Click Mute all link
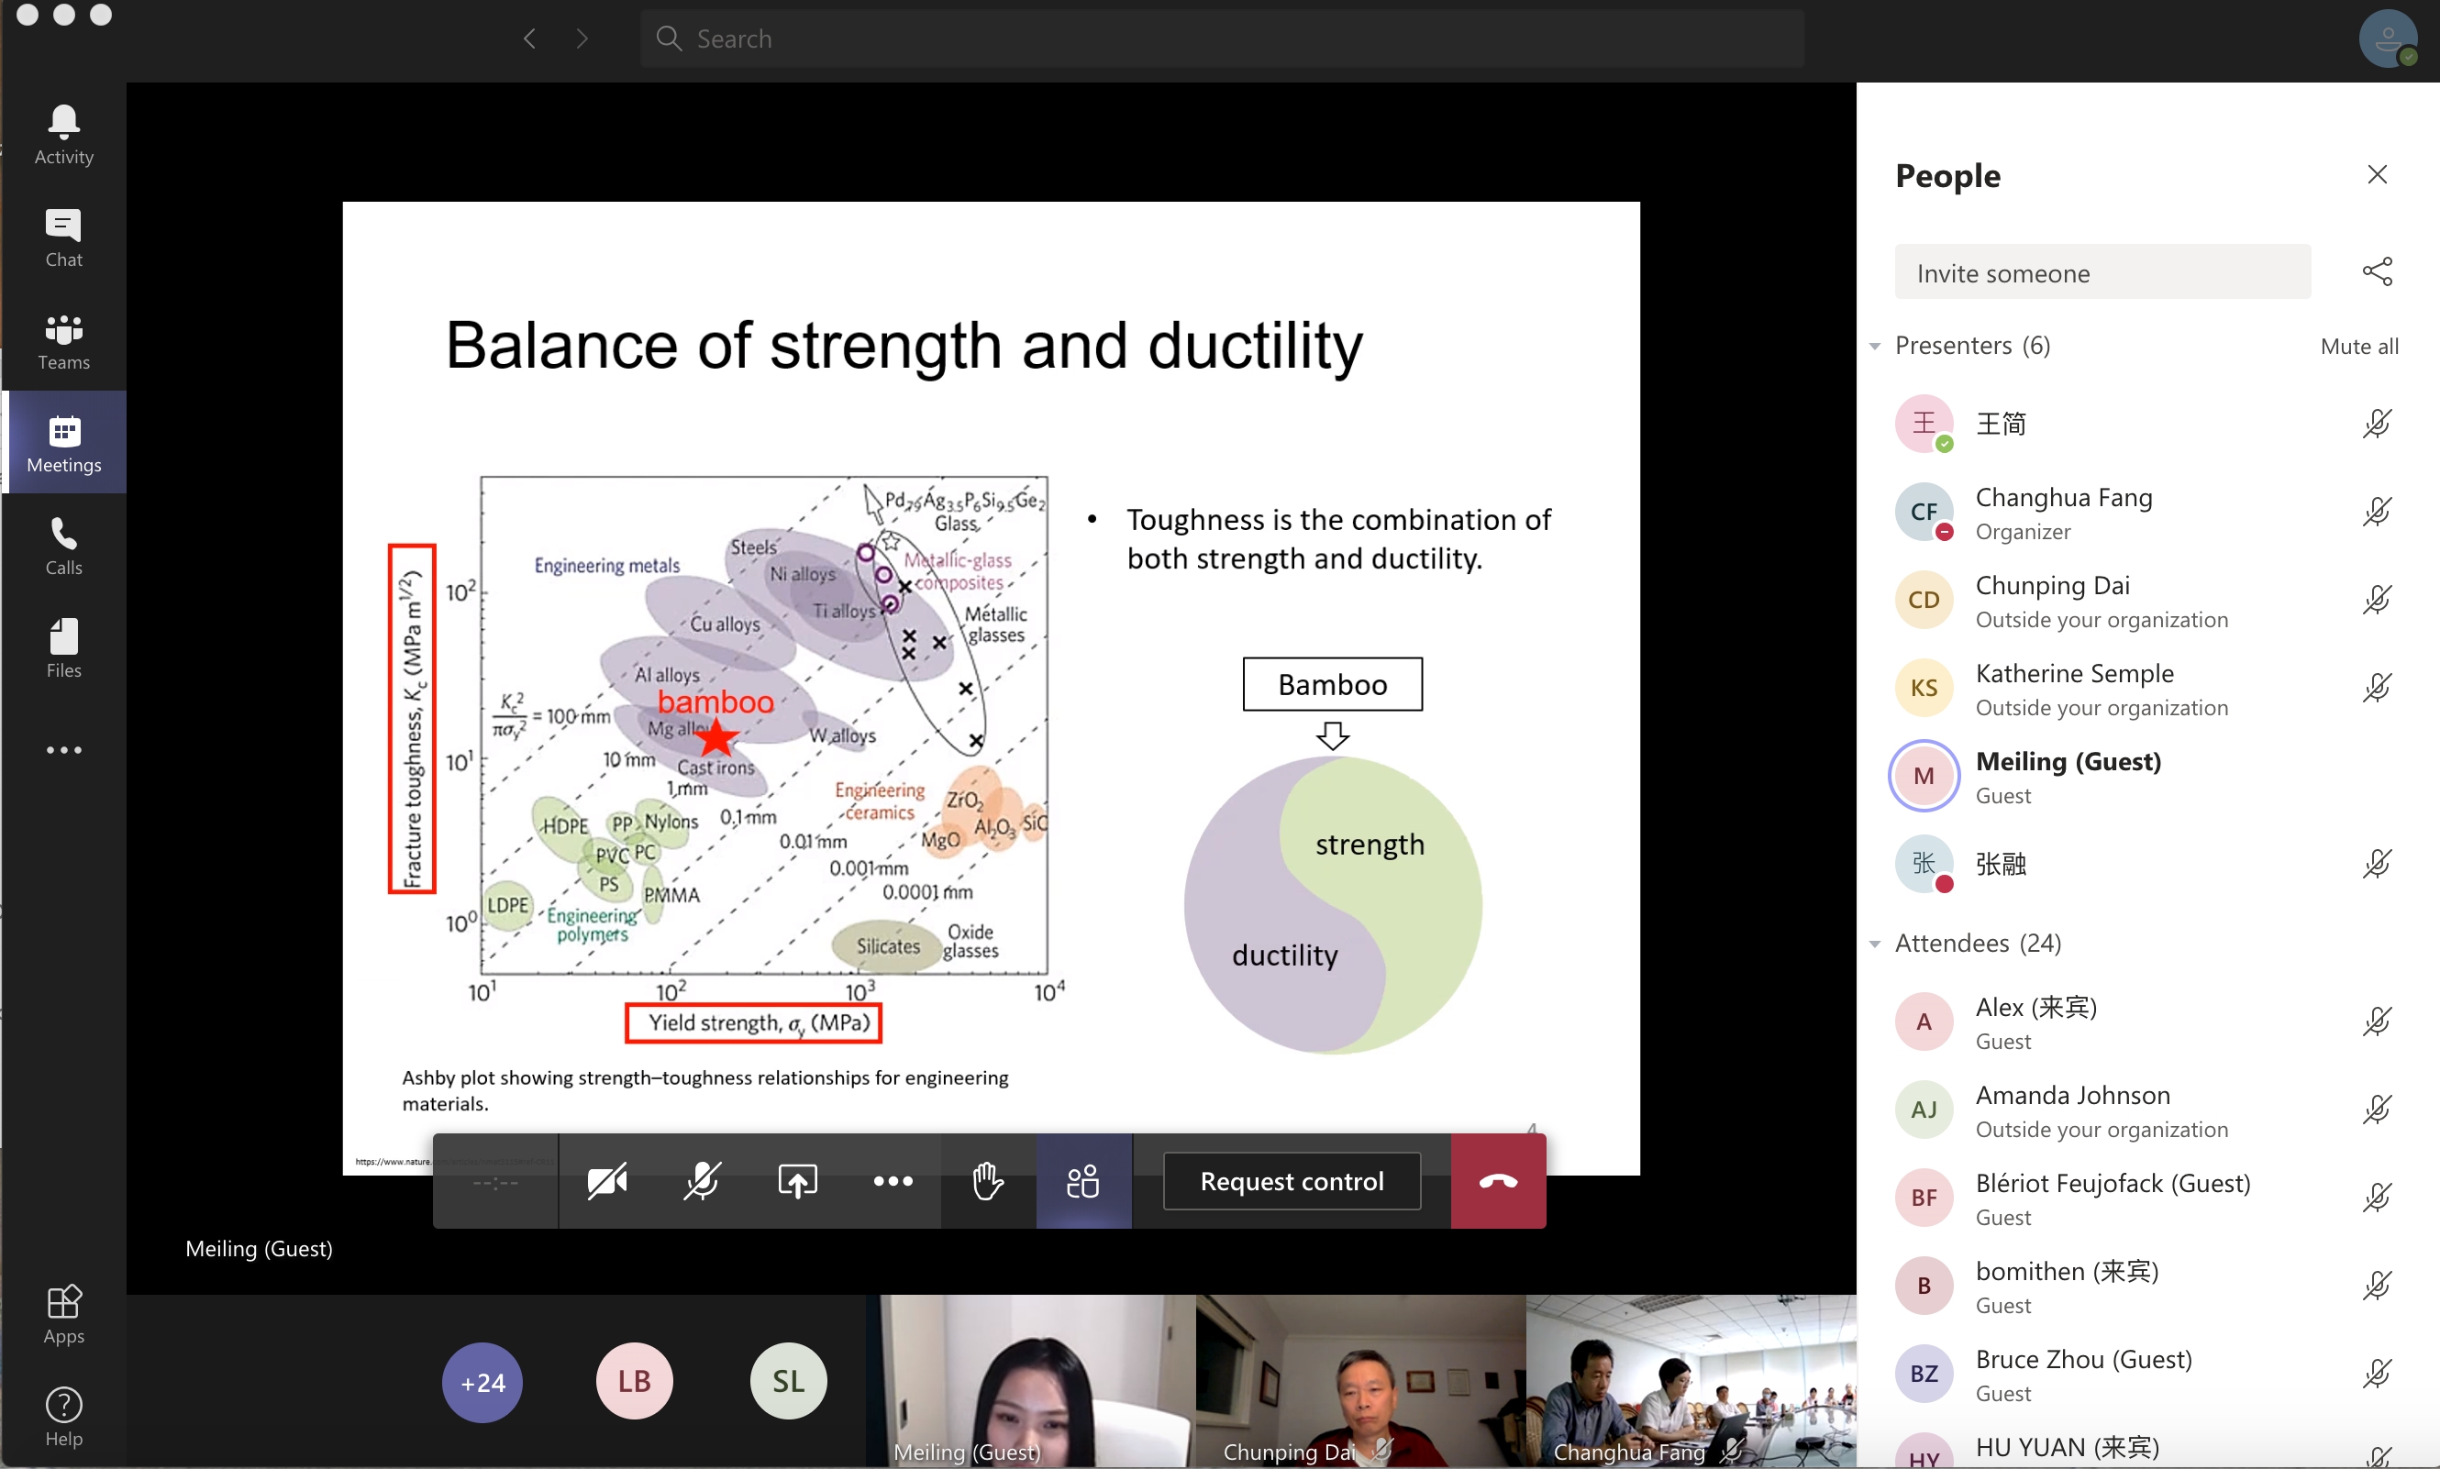This screenshot has width=2440, height=1469. pyautogui.click(x=2358, y=347)
